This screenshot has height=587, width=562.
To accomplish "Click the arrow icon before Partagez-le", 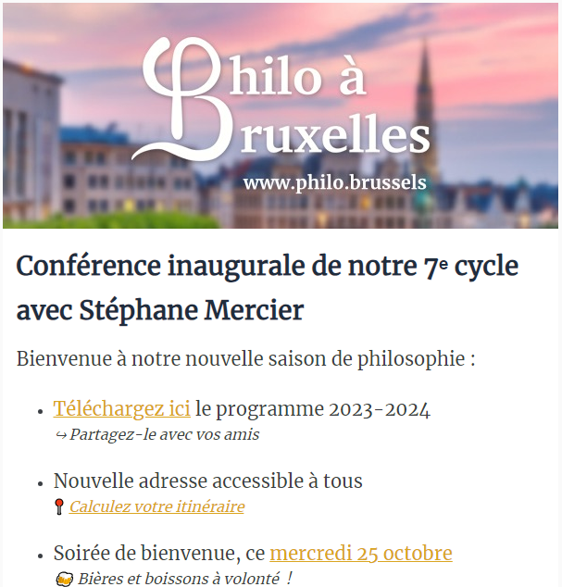I will pyautogui.click(x=61, y=435).
